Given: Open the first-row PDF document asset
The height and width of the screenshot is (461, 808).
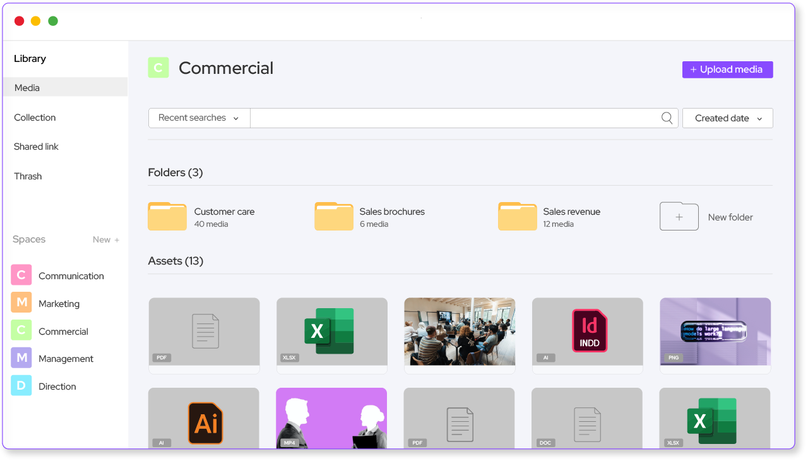Looking at the screenshot, I should pyautogui.click(x=205, y=335).
